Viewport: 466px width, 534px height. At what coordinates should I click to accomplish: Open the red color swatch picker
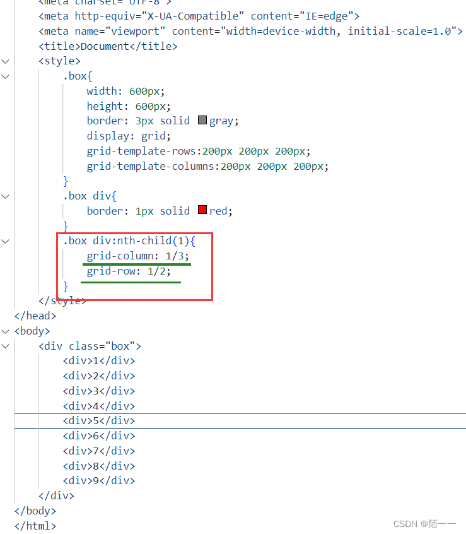(202, 210)
